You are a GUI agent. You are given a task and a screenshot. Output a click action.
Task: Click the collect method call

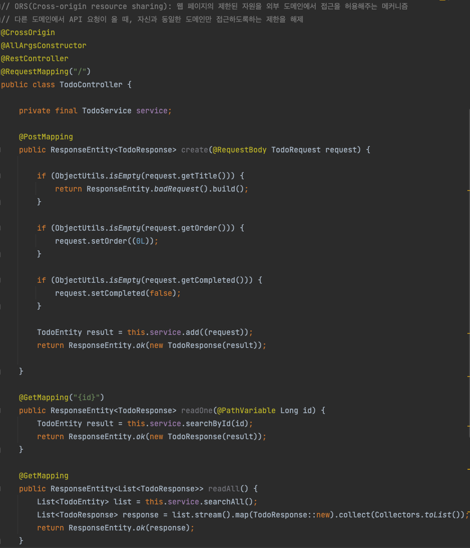pyautogui.click(x=354, y=515)
